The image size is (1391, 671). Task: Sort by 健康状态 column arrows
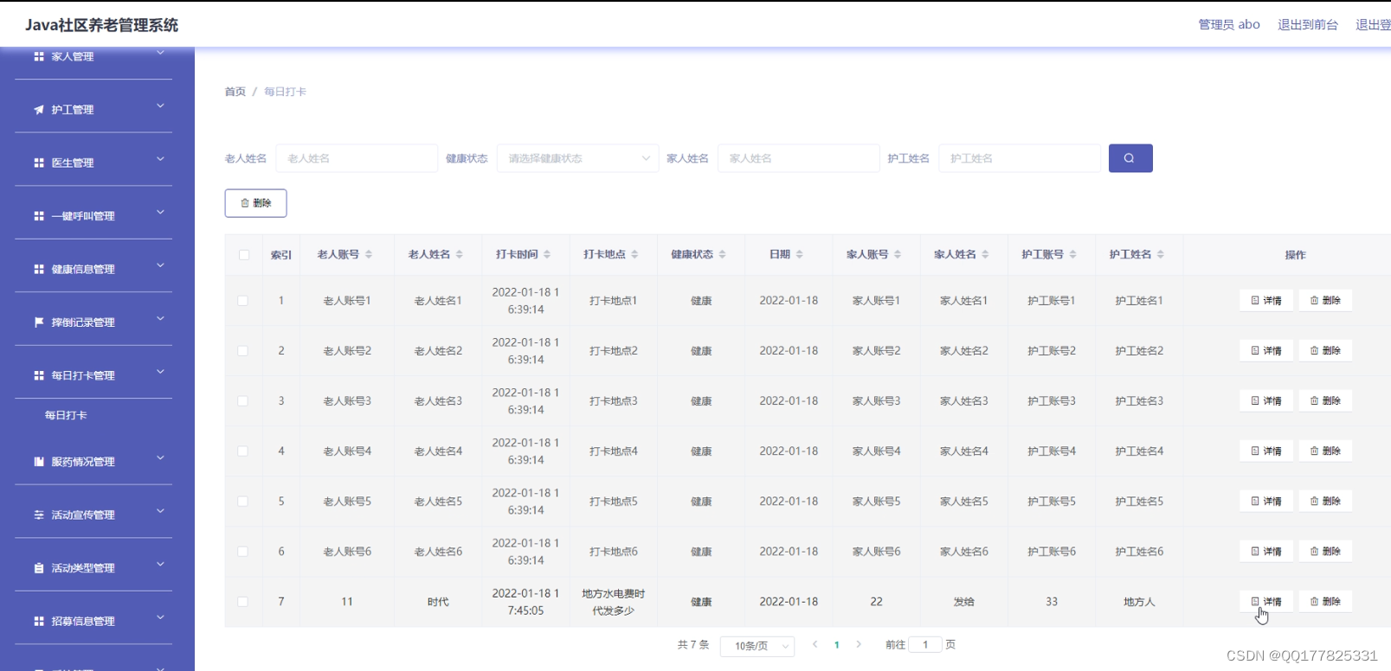723,254
